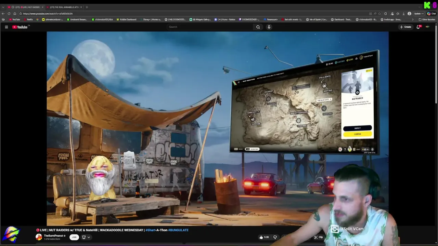This screenshot has height=246, width=438.
Task: Click the video player to pause
Action: [218, 128]
